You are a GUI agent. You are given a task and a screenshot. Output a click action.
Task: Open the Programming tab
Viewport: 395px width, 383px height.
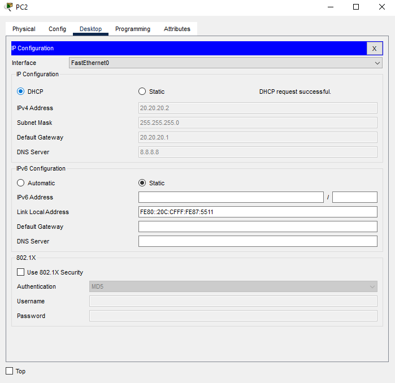(x=133, y=29)
